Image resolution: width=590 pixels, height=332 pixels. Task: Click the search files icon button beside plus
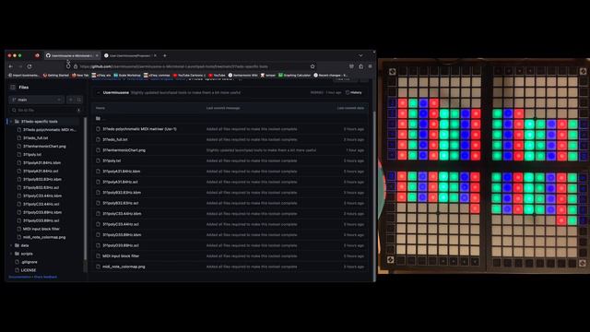tap(79, 100)
